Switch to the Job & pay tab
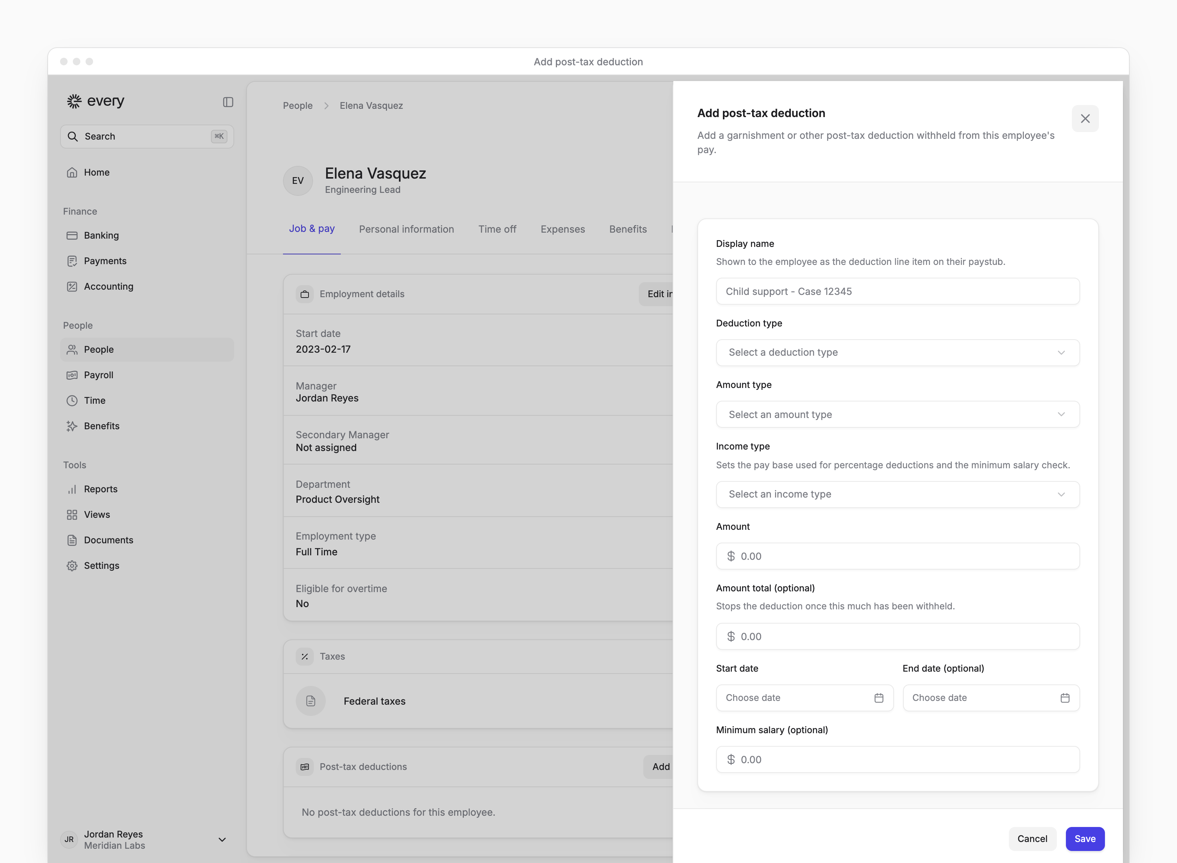 (x=312, y=229)
